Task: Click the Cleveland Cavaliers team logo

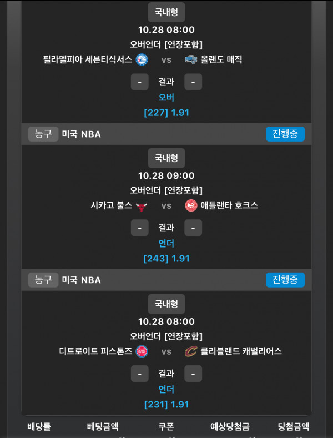Action: tap(191, 351)
